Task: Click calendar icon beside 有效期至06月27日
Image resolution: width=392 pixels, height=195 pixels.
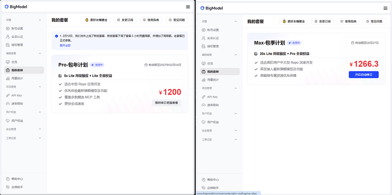Action: coord(353,43)
